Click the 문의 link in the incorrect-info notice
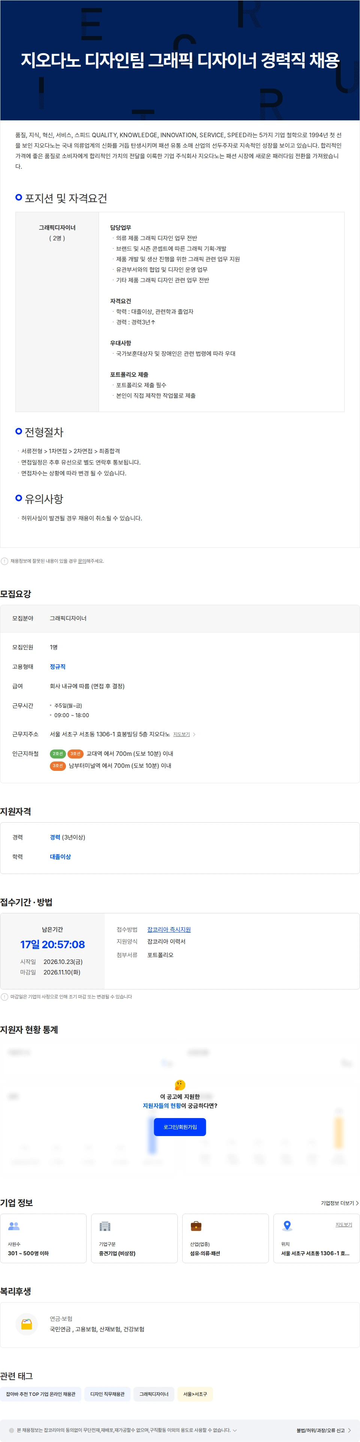Screen dimensions: 360x1442 (x=82, y=561)
